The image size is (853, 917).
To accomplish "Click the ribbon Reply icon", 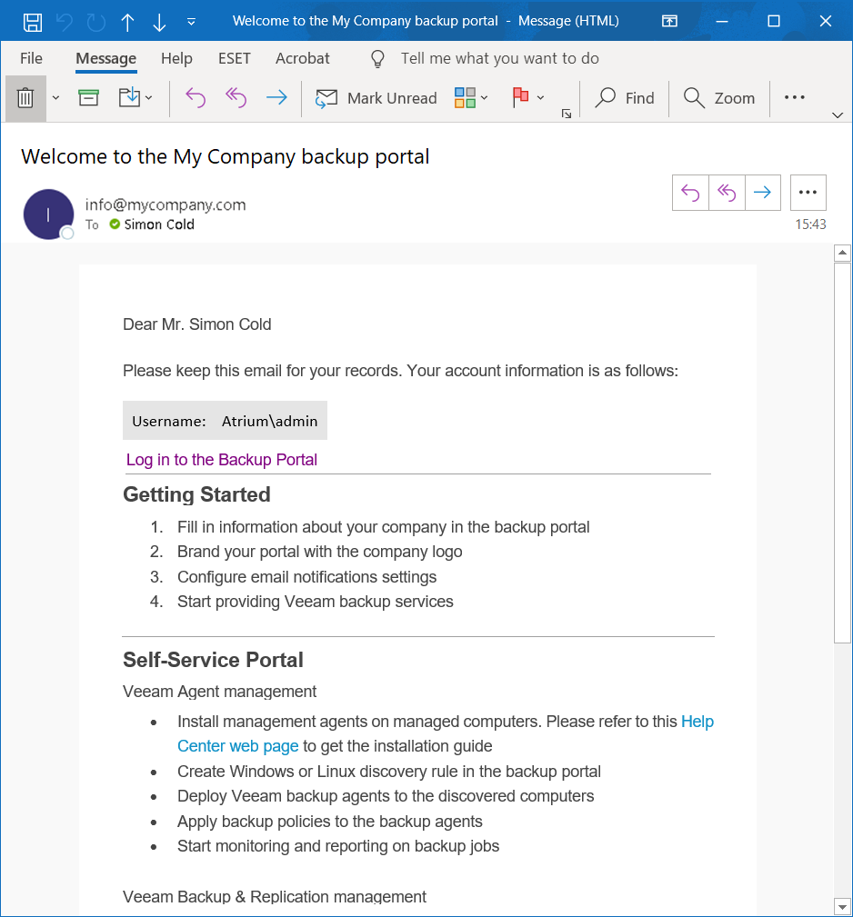I will (x=196, y=97).
